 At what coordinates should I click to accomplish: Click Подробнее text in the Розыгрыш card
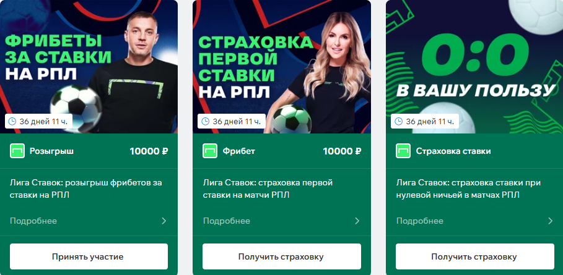click(x=33, y=221)
